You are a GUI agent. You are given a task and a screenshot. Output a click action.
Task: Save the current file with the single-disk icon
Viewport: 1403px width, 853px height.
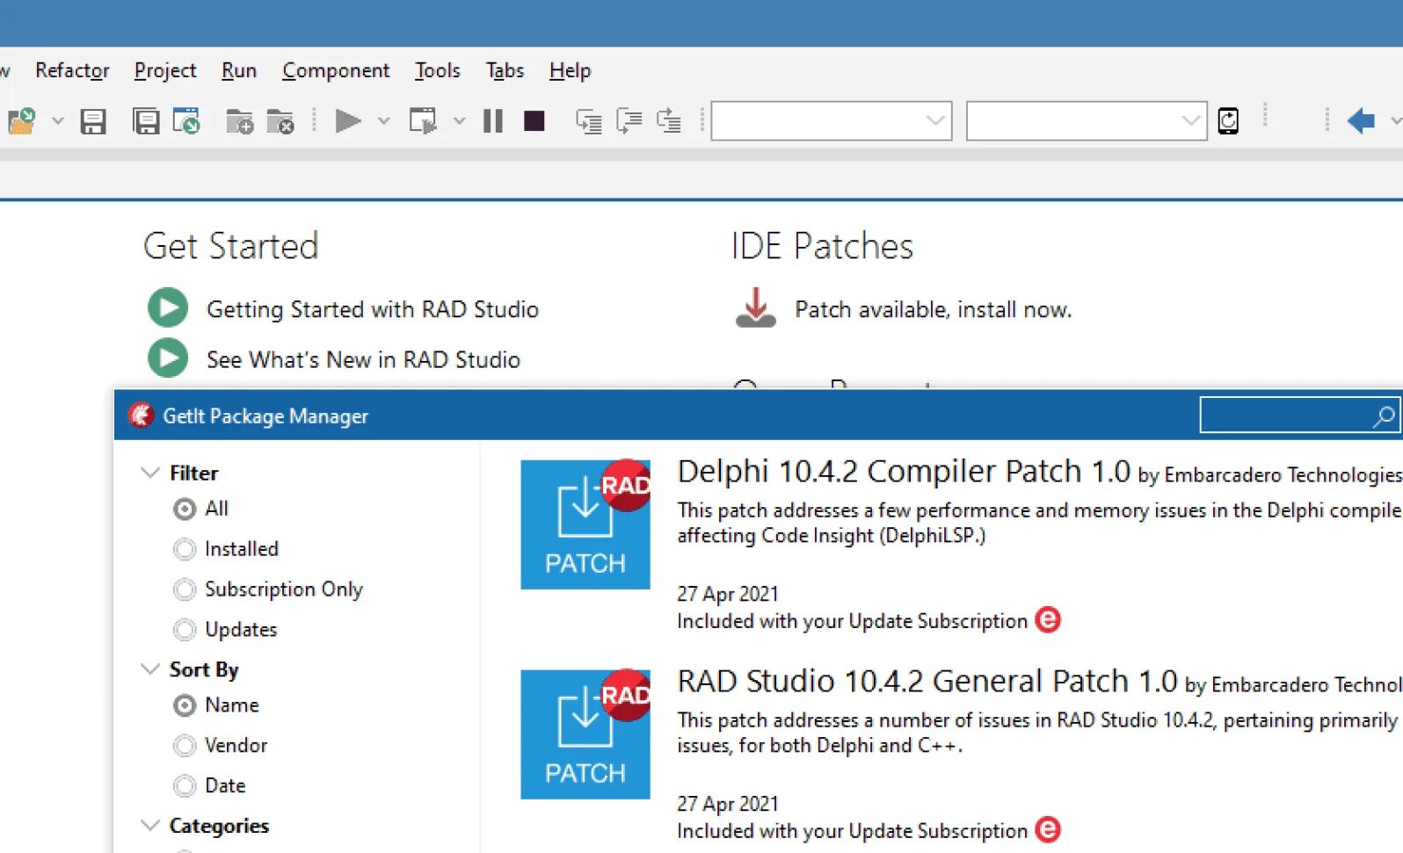[93, 121]
